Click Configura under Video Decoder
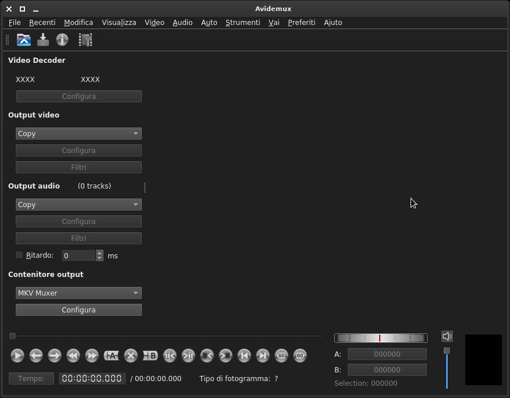 click(x=79, y=97)
